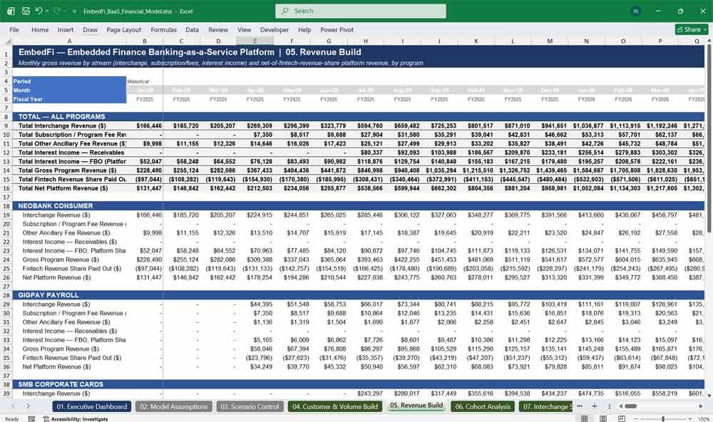Open Customize Quick Access Toolbar dropdown
Screen dimensions: 713x422
coord(74,11)
